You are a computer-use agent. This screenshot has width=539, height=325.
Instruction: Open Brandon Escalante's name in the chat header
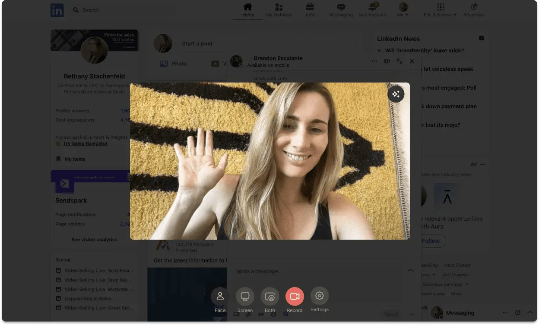[x=278, y=58]
